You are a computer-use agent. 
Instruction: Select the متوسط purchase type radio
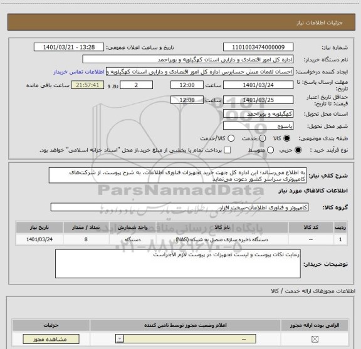pos(270,150)
